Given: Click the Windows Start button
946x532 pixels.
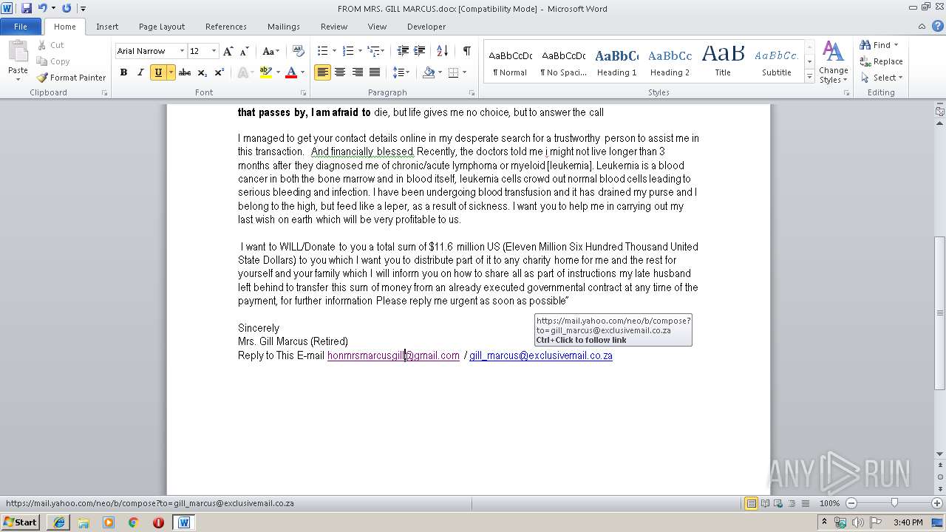Looking at the screenshot, I should (20, 522).
